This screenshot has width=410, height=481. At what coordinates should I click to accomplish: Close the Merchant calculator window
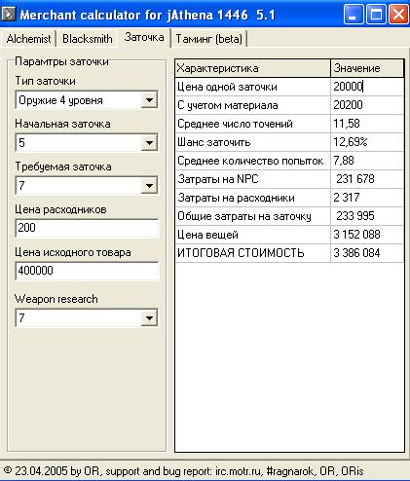(x=398, y=15)
